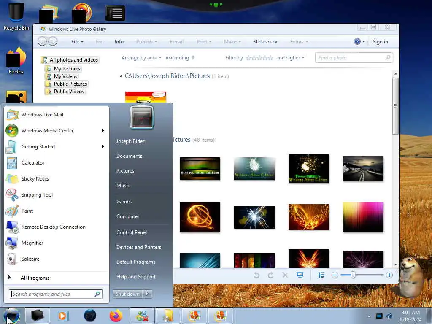Click in Search programs and files box
432x324 pixels.
click(x=56, y=294)
